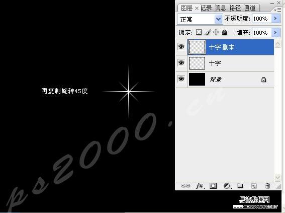Create new adjustment layer icon

[x=227, y=186]
